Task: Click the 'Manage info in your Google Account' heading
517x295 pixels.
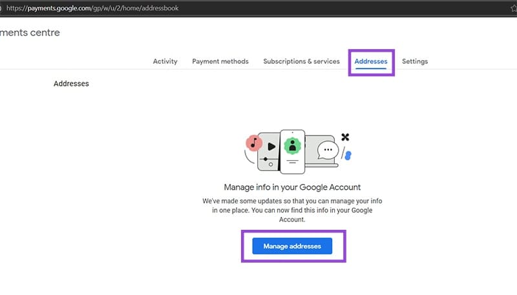Action: pyautogui.click(x=292, y=187)
